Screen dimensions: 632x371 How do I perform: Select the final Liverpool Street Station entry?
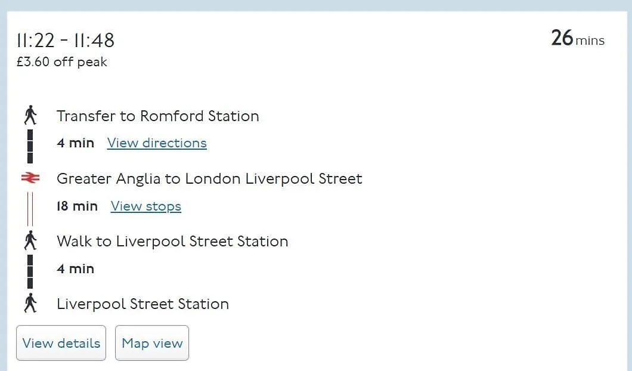[142, 304]
